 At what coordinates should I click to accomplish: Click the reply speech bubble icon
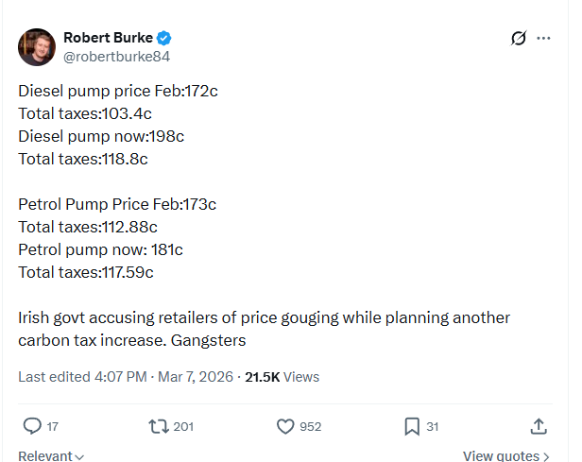pos(31,426)
